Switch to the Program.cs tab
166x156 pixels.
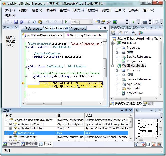78,29
